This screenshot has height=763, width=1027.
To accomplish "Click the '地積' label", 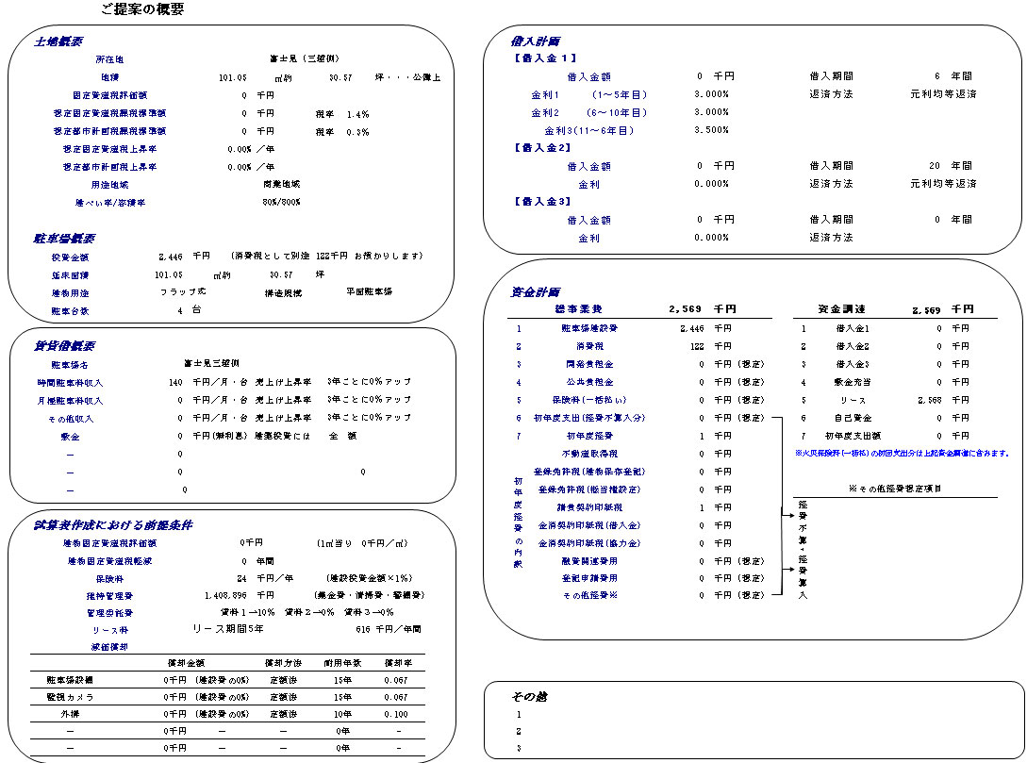I will [x=109, y=77].
